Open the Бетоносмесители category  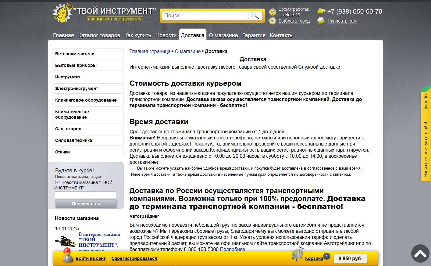(x=88, y=54)
